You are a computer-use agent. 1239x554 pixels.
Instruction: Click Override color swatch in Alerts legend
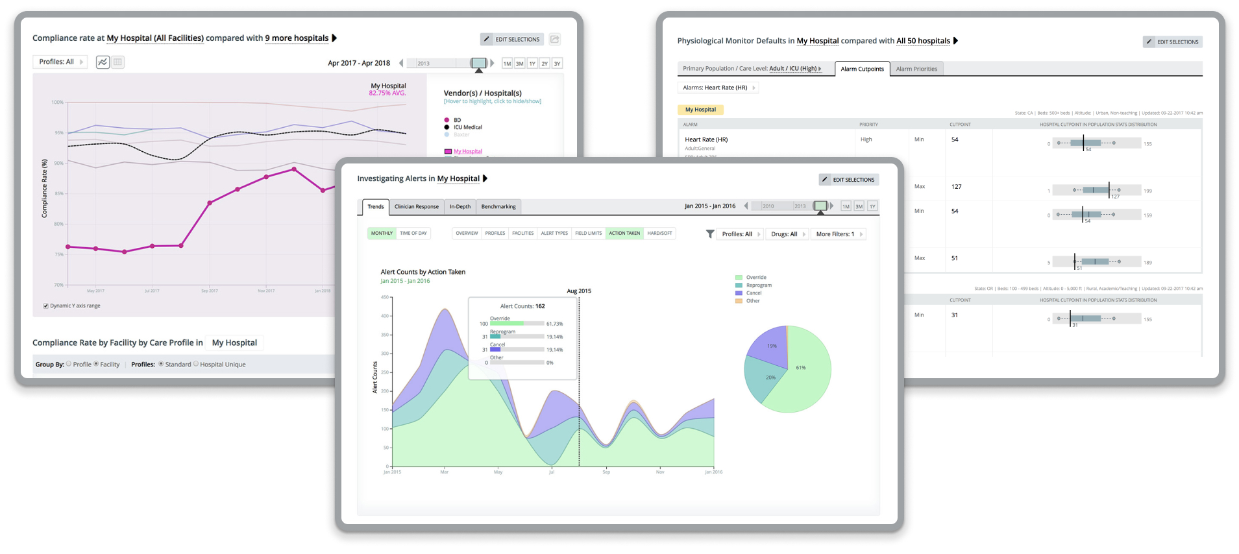coord(739,278)
